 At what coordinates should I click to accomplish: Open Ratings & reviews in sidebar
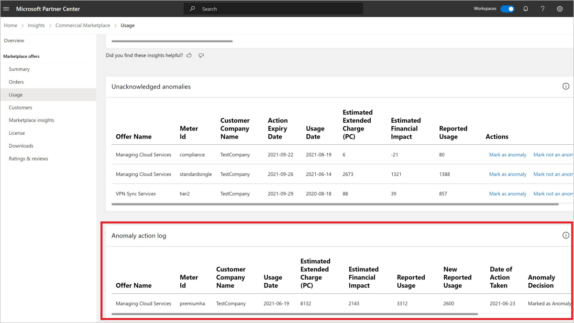[x=28, y=159]
